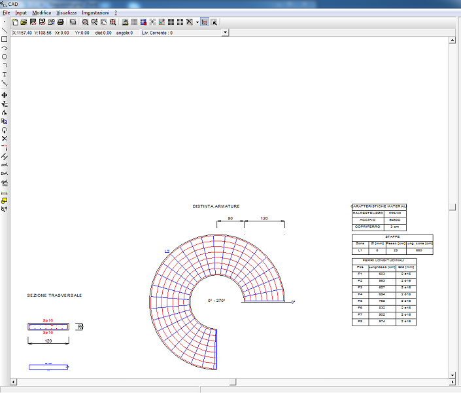461x393 pixels.
Task: Select the parallel lines offset tool
Action: (x=5, y=157)
